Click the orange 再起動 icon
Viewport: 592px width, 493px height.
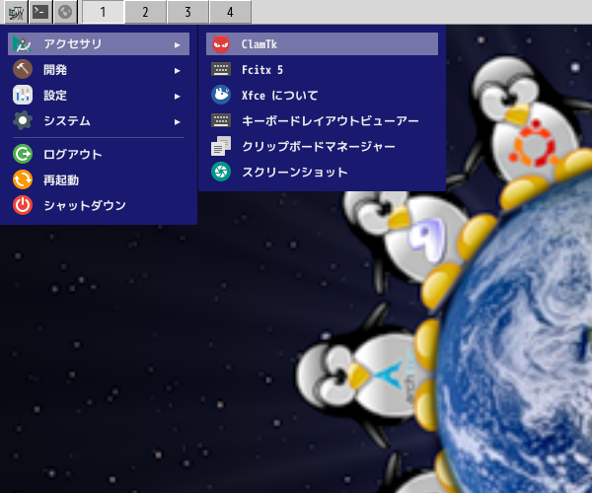(23, 179)
